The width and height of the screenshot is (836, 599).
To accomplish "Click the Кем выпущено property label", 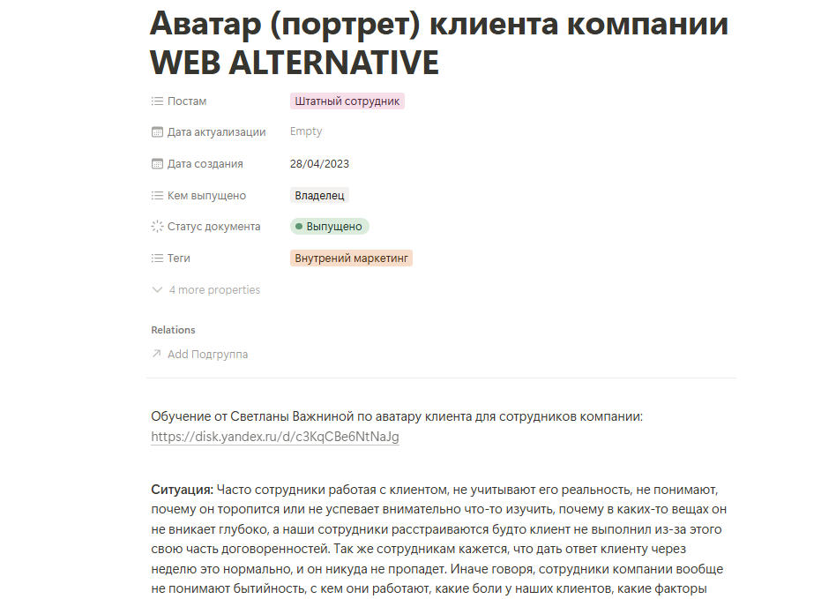I will 207,195.
